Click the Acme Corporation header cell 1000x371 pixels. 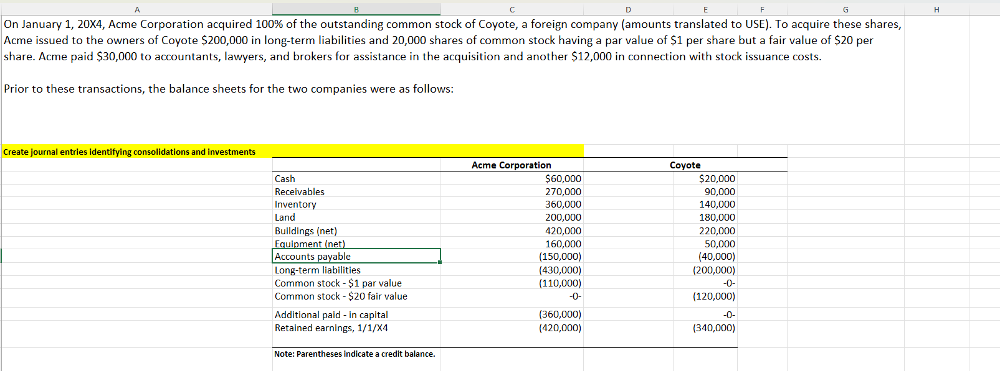pos(512,165)
